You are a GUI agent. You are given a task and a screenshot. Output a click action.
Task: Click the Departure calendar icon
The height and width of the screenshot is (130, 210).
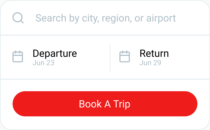tap(18, 57)
